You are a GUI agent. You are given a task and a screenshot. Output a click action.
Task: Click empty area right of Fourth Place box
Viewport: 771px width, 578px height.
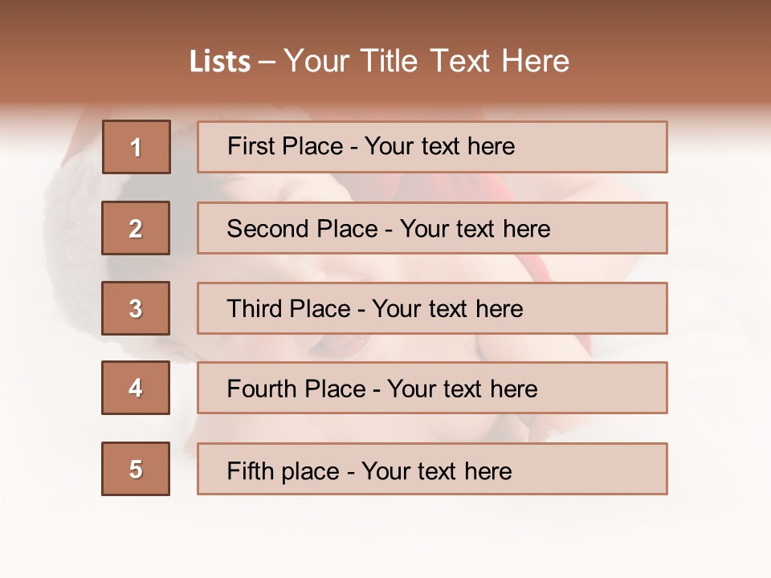point(715,389)
